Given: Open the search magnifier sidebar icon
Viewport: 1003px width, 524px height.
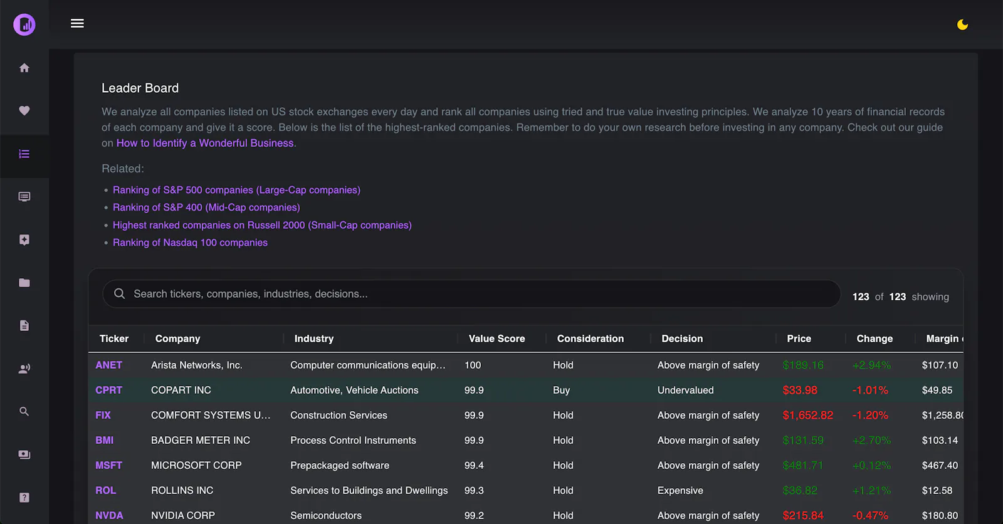Looking at the screenshot, I should click(x=24, y=411).
